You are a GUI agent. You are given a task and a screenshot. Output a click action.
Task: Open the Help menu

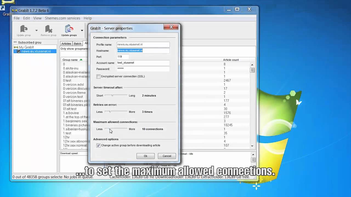pos(88,18)
